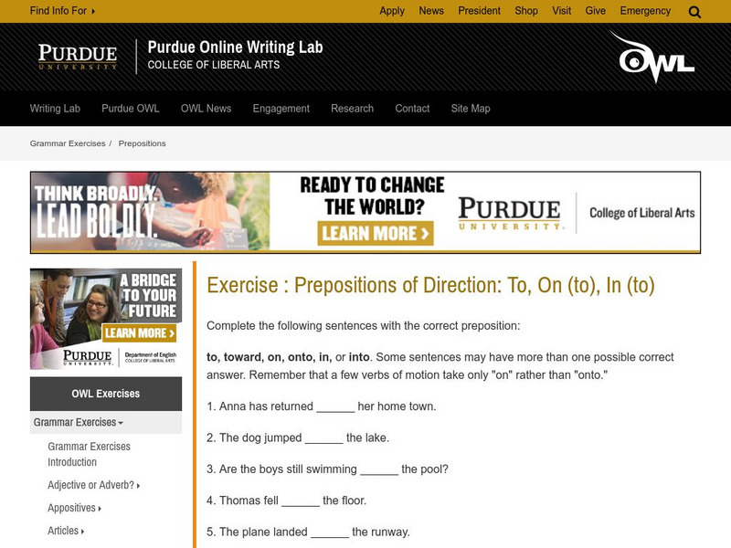731x548 pixels.
Task: Expand the Articles section
Action: (x=66, y=531)
